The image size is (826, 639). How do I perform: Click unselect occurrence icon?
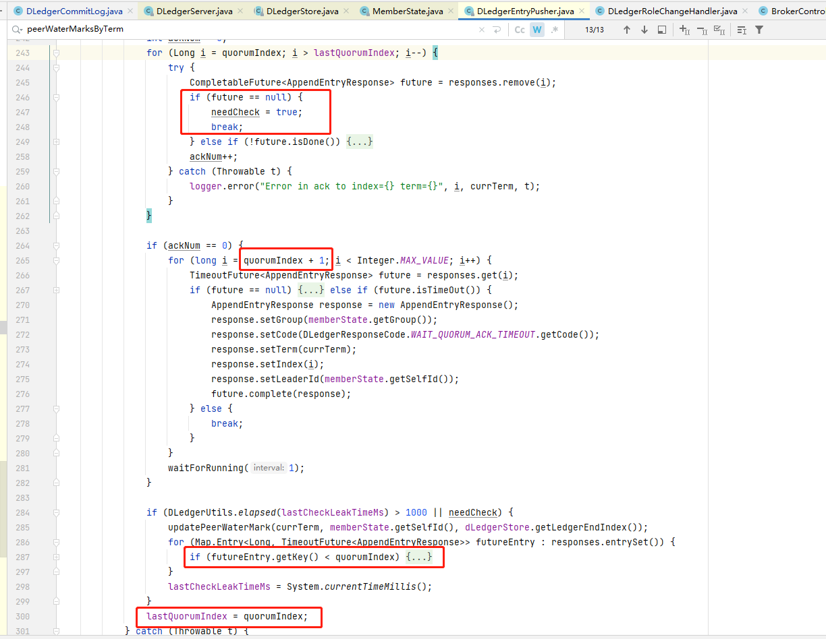click(x=702, y=30)
